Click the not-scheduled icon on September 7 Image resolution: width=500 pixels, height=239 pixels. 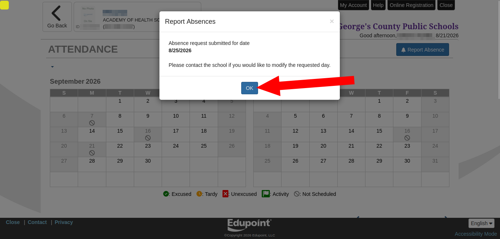click(x=92, y=123)
